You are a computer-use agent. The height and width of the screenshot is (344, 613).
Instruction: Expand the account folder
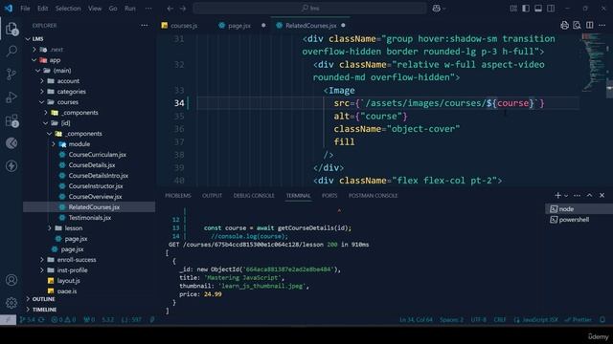pyautogui.click(x=42, y=81)
